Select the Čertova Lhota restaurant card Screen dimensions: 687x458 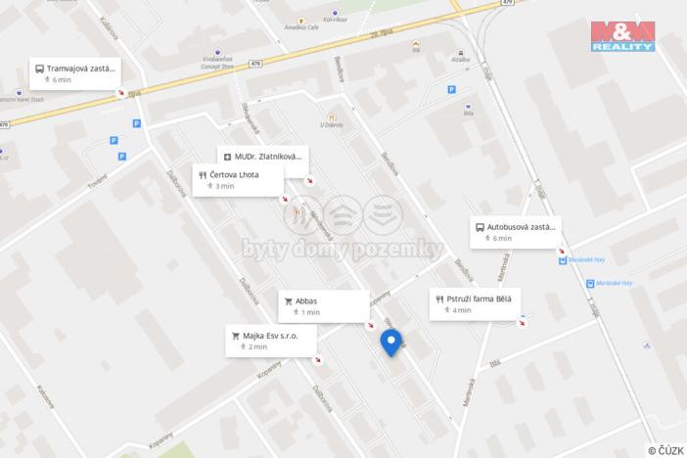239,180
